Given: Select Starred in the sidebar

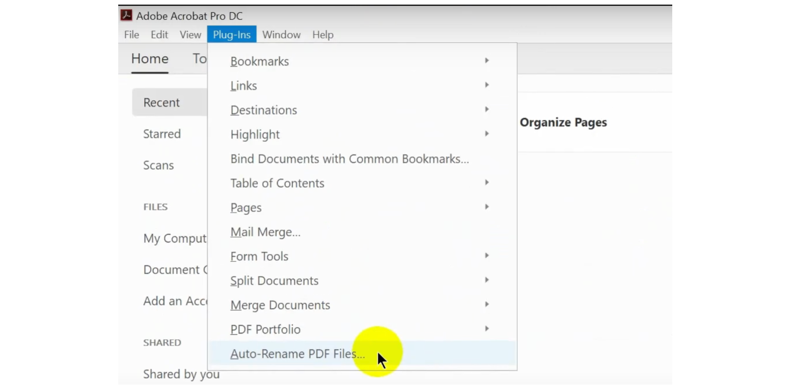Looking at the screenshot, I should pyautogui.click(x=162, y=134).
